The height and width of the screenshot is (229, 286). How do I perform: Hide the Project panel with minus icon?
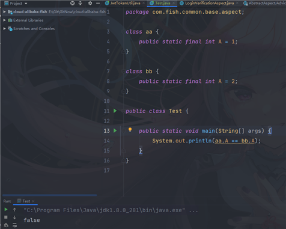pos(98,3)
